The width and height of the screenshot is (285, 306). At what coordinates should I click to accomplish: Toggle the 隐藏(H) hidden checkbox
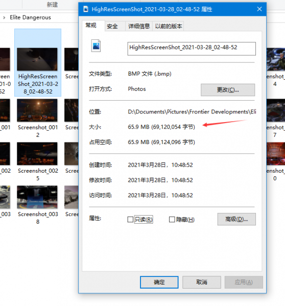pos(172,219)
